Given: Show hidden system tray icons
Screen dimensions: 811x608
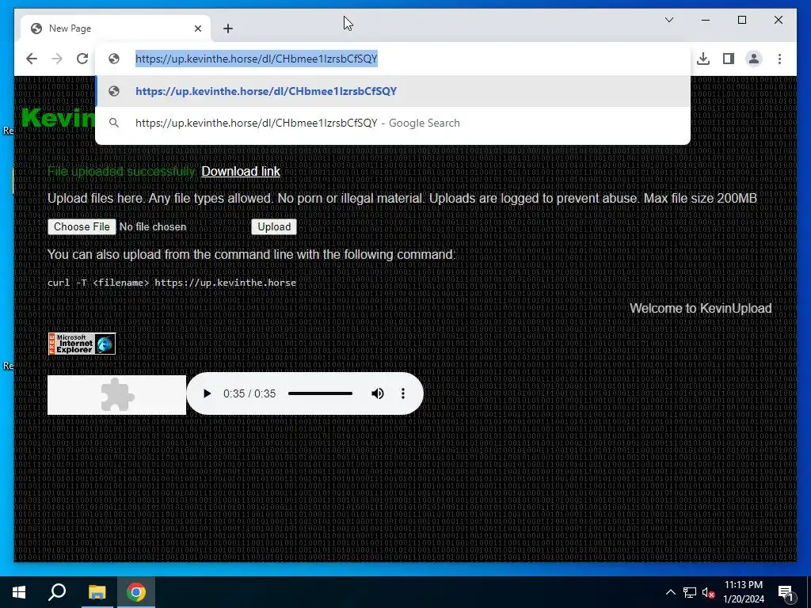Looking at the screenshot, I should coord(670,592).
